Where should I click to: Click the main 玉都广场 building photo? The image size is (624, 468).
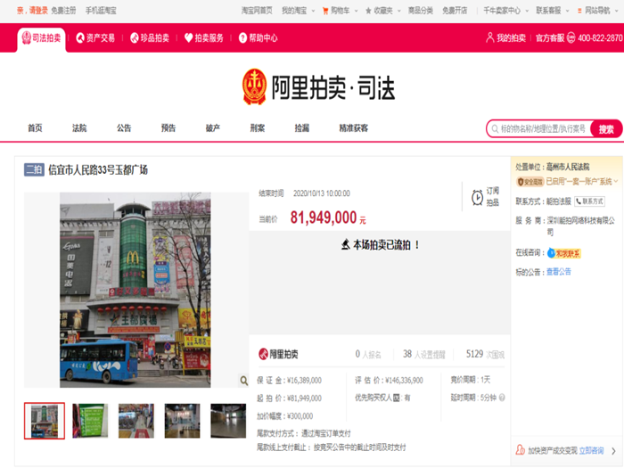135,290
